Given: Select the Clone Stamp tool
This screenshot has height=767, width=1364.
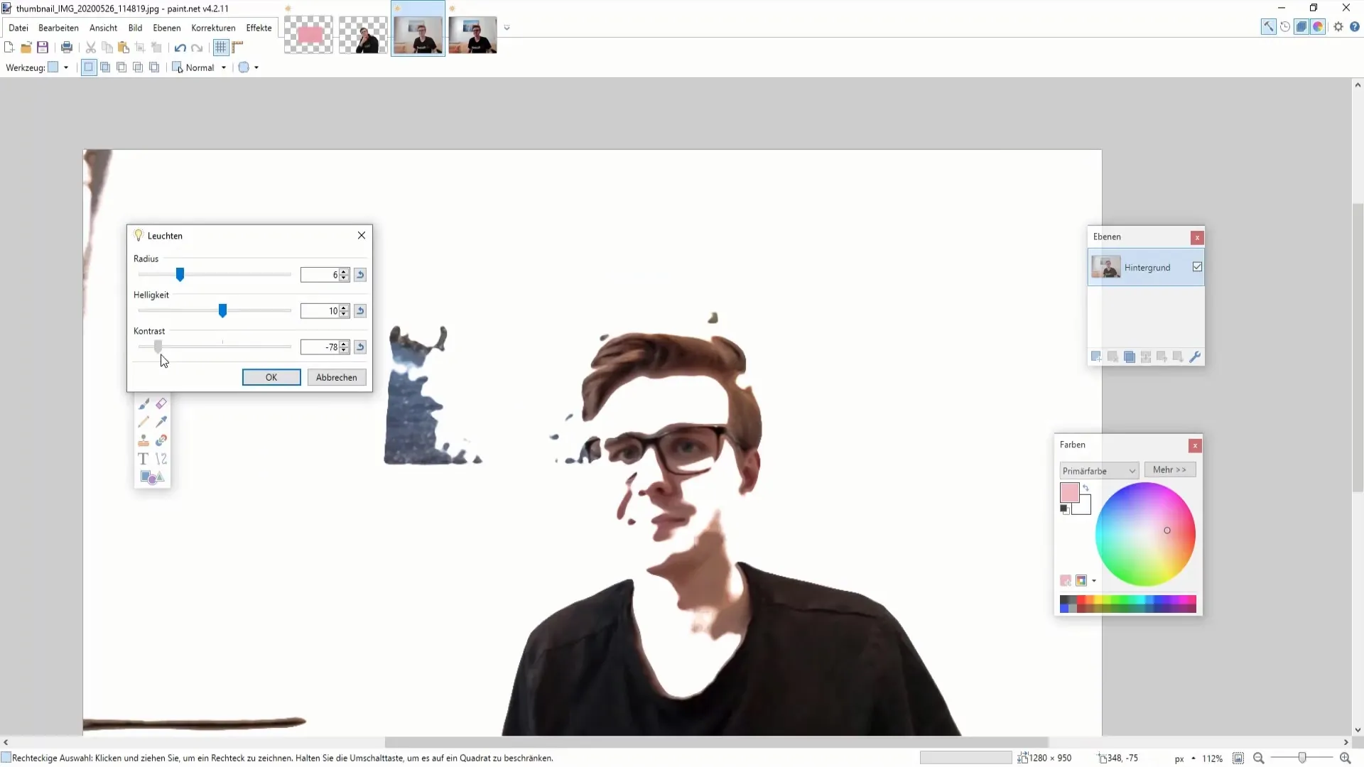Looking at the screenshot, I should coord(144,440).
